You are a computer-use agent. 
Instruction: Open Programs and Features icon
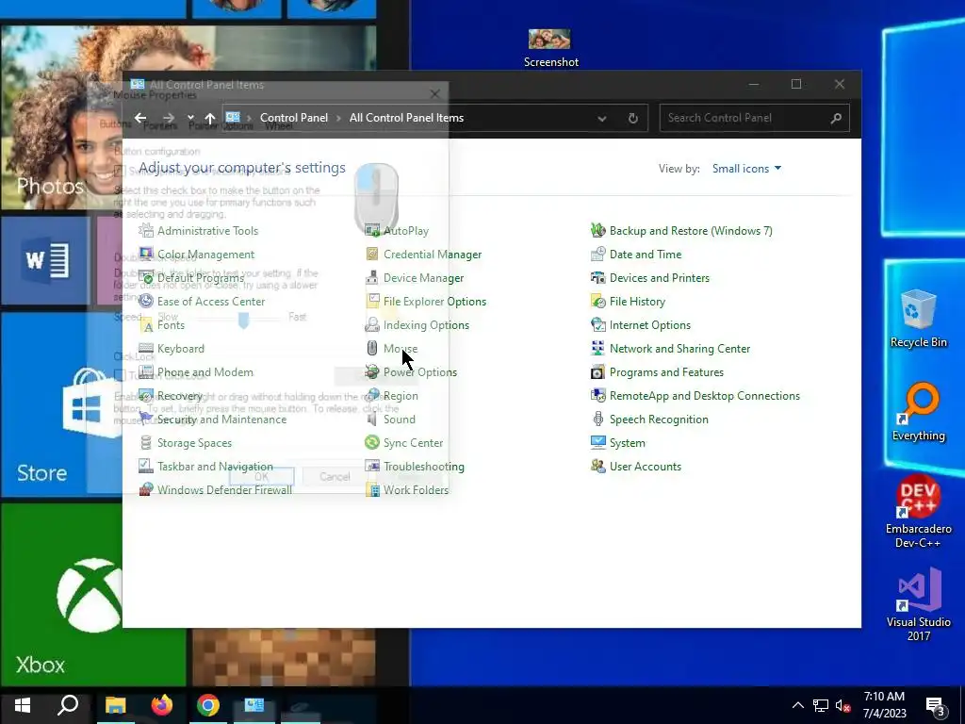point(598,371)
